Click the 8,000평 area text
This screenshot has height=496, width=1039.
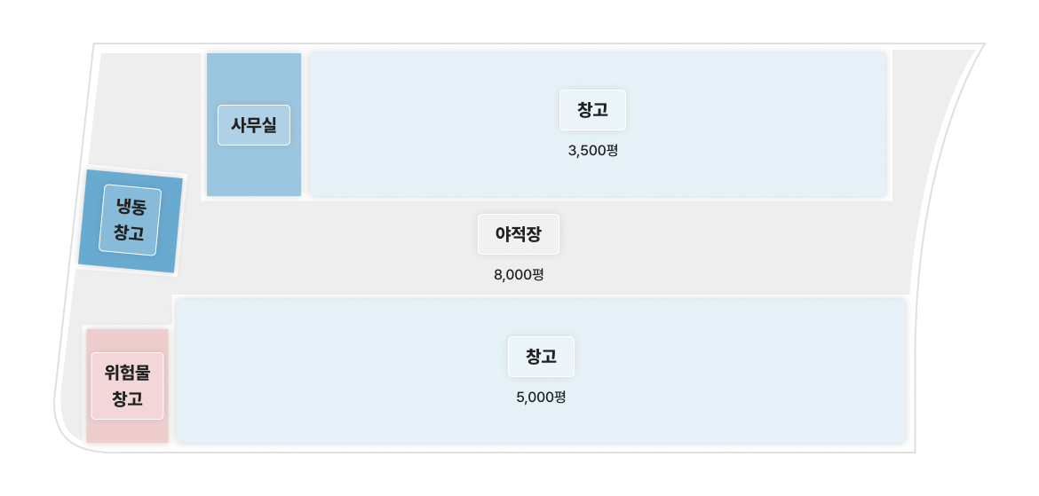point(519,275)
